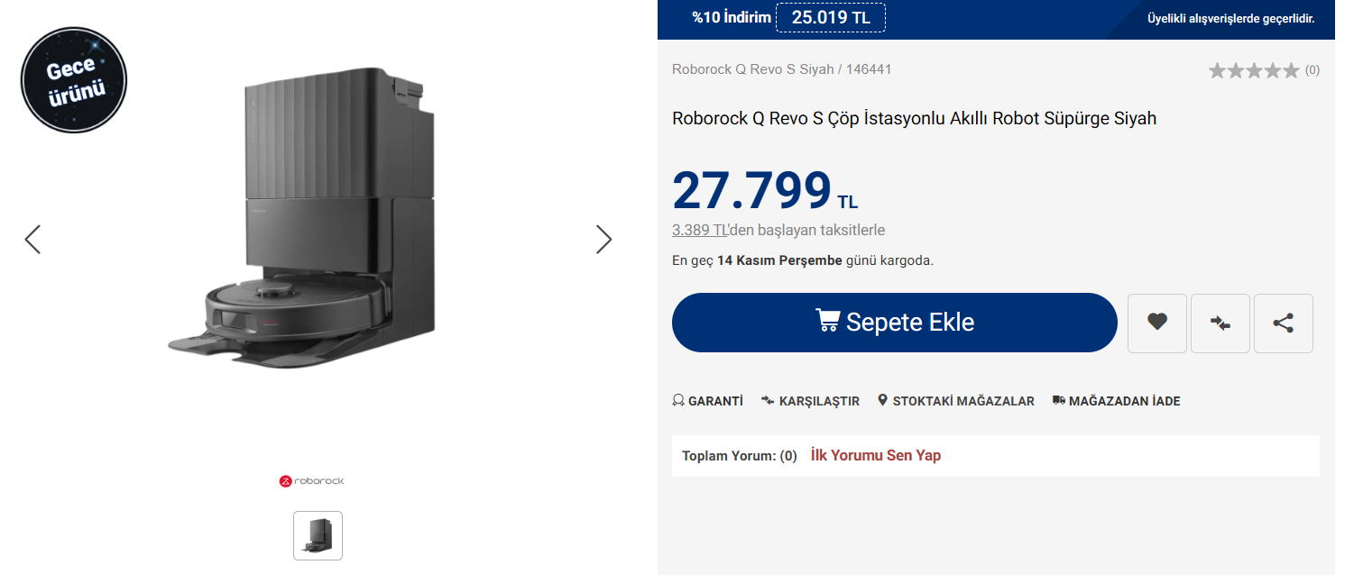This screenshot has height=583, width=1354.
Task: View STOKTAKİ MAĞAZALAR locations
Action: pos(956,401)
